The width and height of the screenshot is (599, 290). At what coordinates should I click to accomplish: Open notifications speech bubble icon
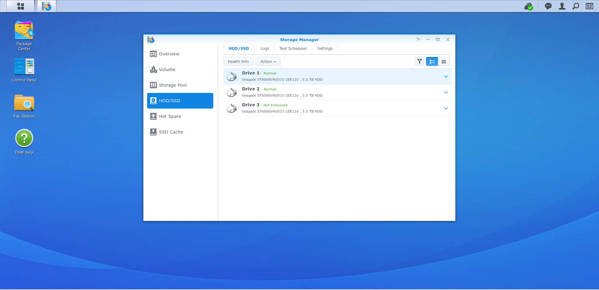pos(548,6)
